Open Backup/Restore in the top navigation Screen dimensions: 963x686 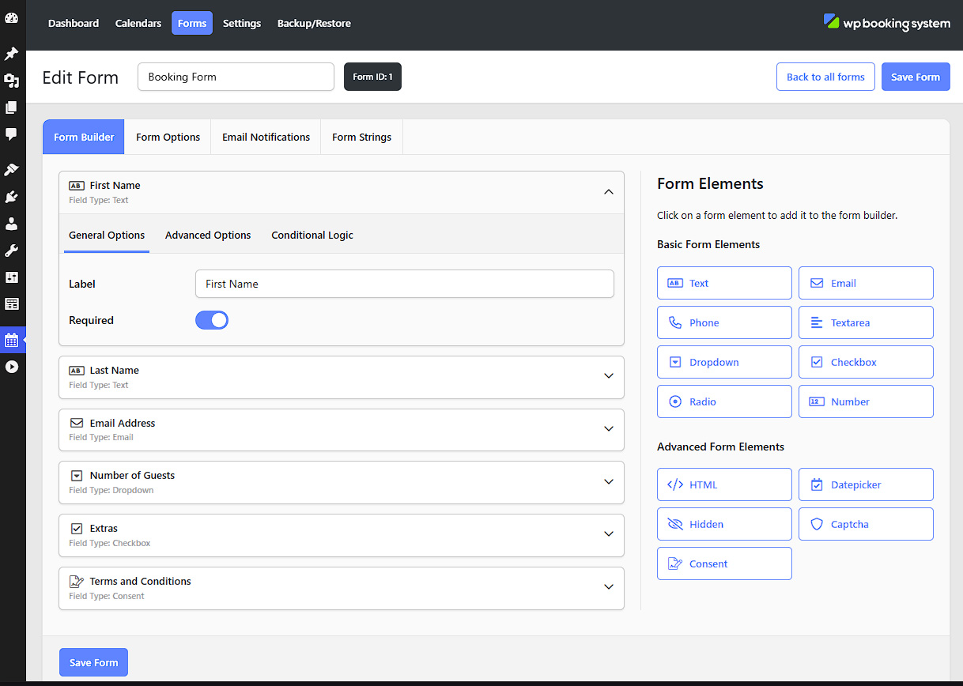(x=314, y=23)
